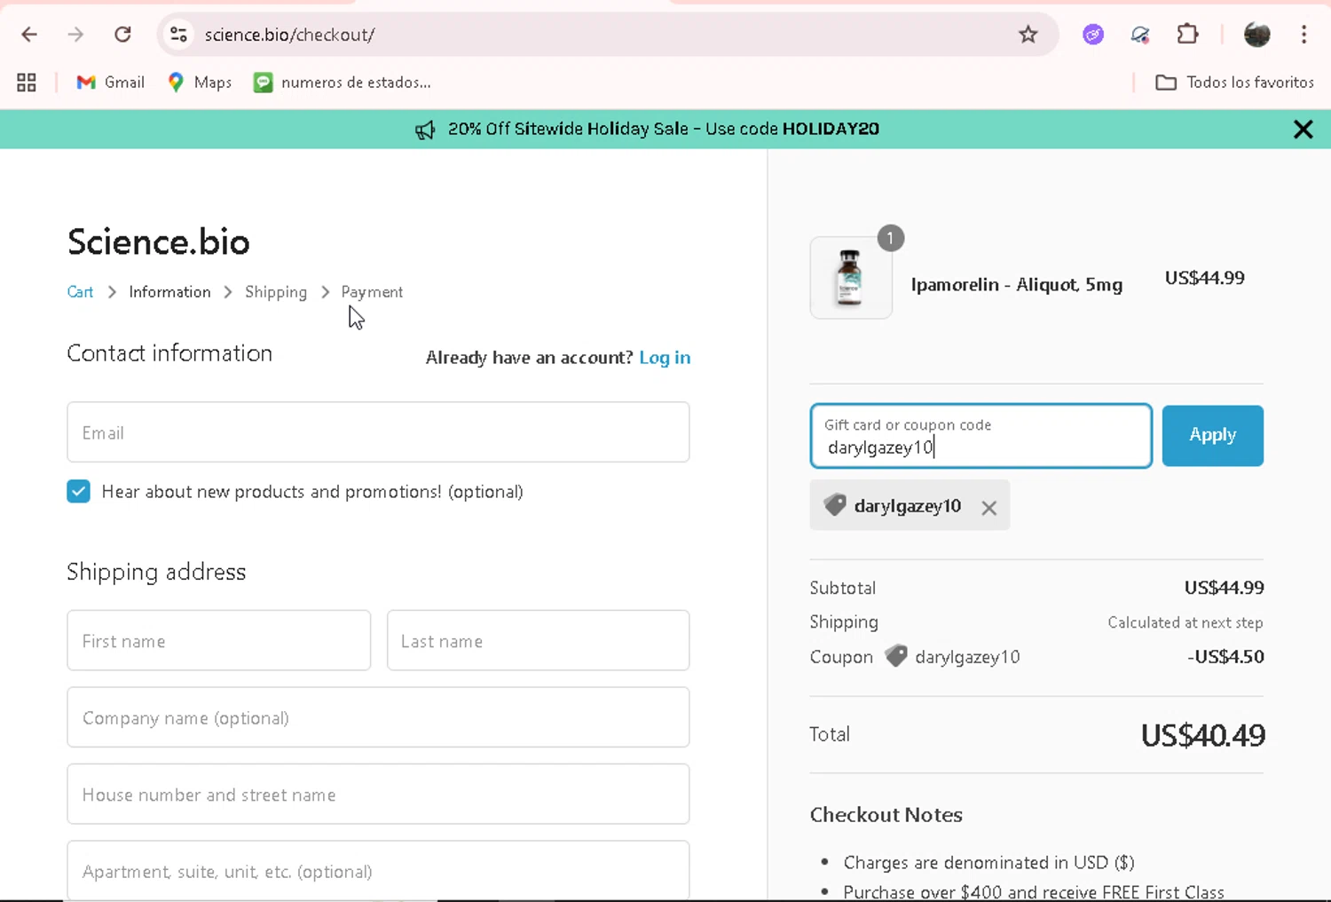Focus House number and street name field
1331x902 pixels.
378,795
